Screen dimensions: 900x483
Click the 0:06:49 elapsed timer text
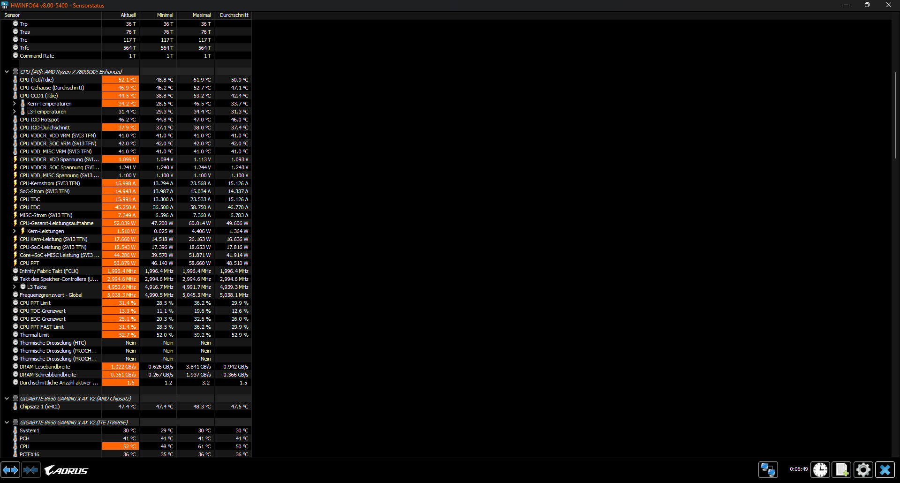click(x=799, y=469)
